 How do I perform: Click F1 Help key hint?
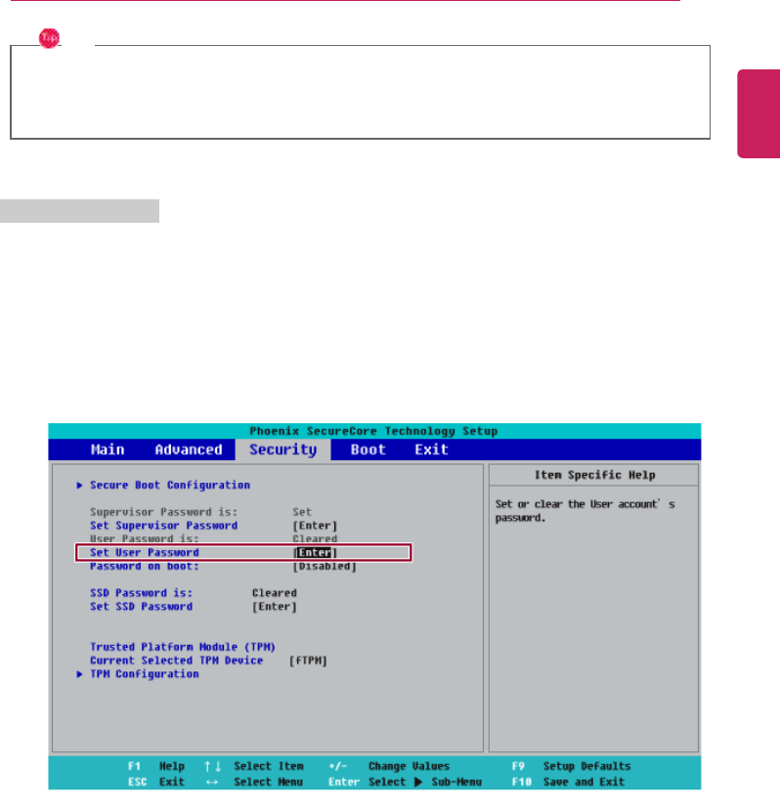click(x=156, y=766)
